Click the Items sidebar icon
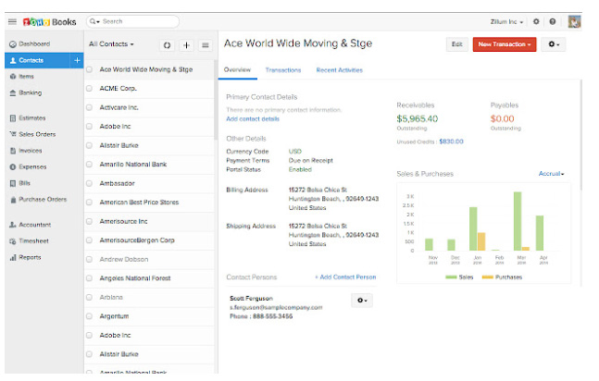The width and height of the screenshot is (599, 381). tap(13, 77)
